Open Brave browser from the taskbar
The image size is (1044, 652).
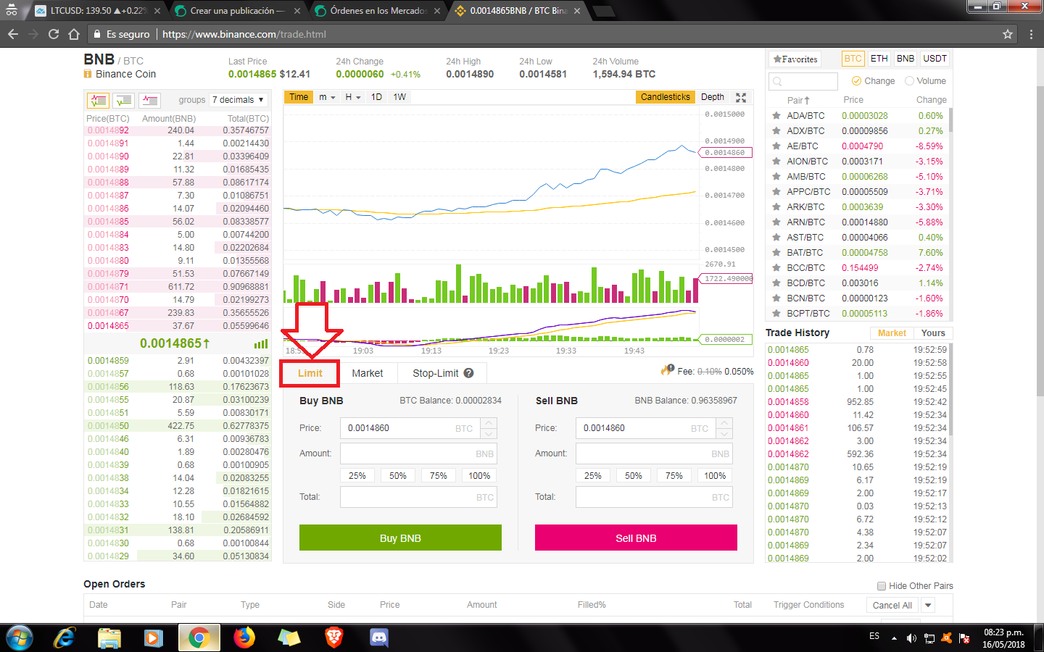(x=333, y=638)
